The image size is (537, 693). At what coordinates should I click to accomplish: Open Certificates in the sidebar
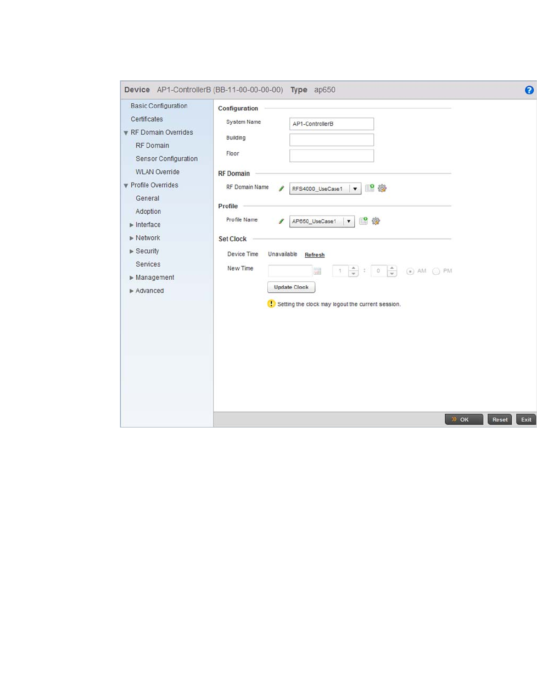pos(147,119)
